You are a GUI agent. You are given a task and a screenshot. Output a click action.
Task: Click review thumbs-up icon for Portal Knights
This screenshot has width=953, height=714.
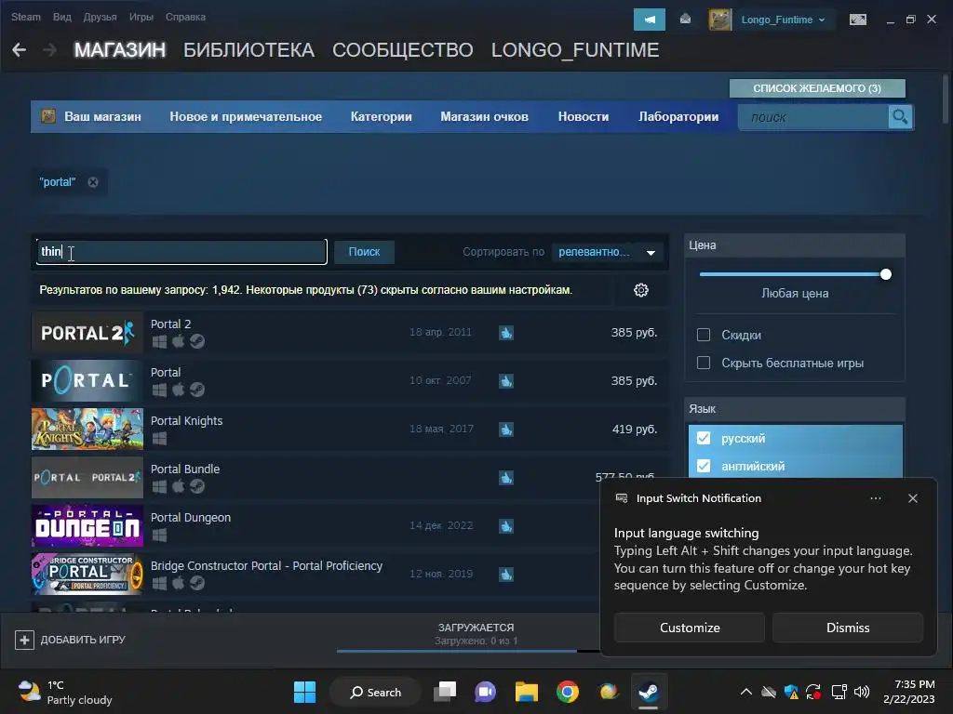(505, 430)
